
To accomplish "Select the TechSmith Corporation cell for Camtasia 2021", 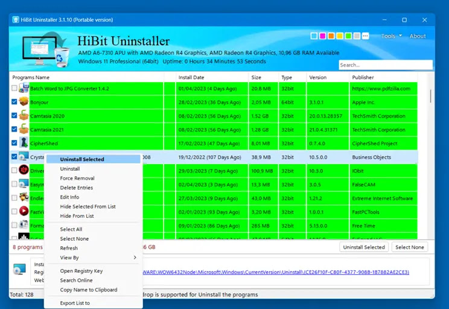I will [383, 130].
